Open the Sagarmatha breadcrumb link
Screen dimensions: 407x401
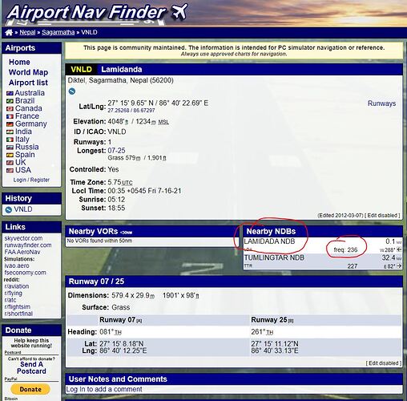(x=58, y=32)
